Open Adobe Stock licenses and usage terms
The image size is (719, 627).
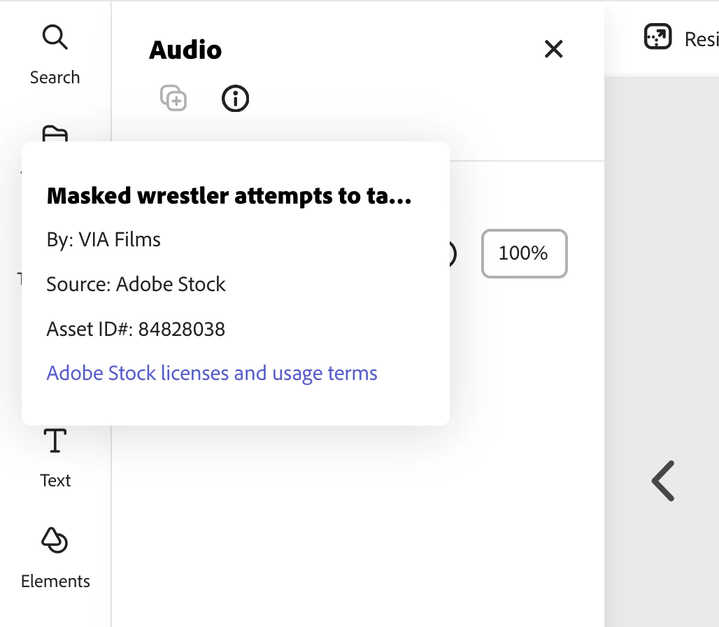pyautogui.click(x=212, y=373)
